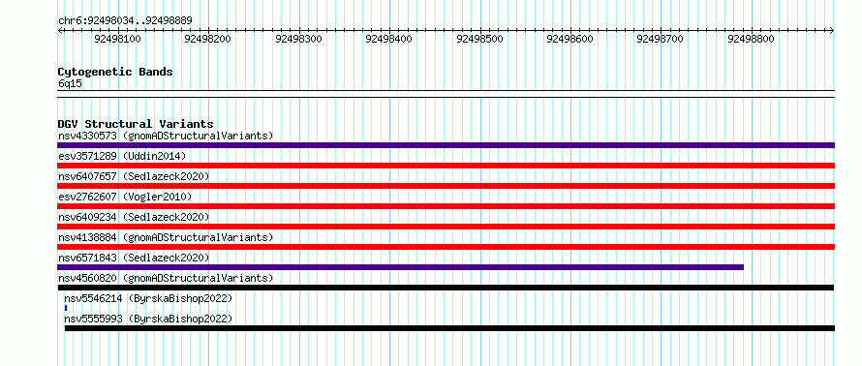
Task: Click ruler position 92498300
Action: click(298, 39)
